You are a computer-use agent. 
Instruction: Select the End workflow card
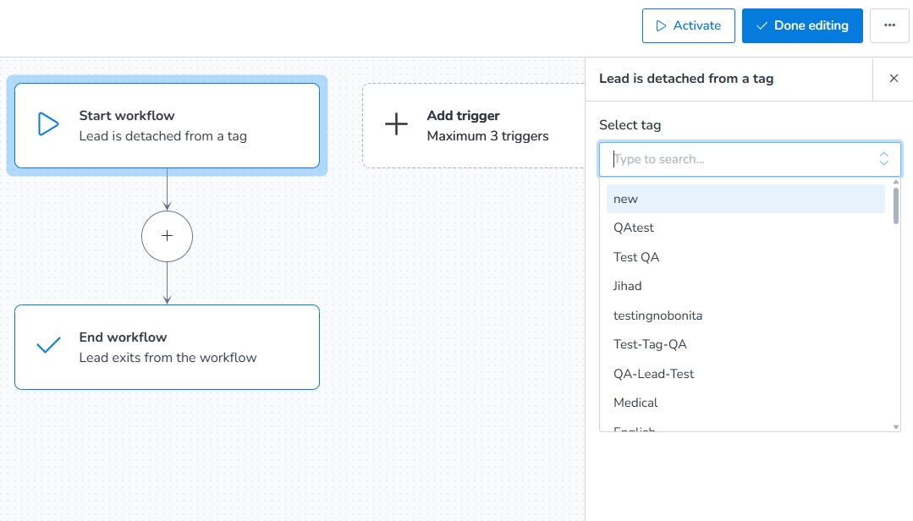pos(167,347)
